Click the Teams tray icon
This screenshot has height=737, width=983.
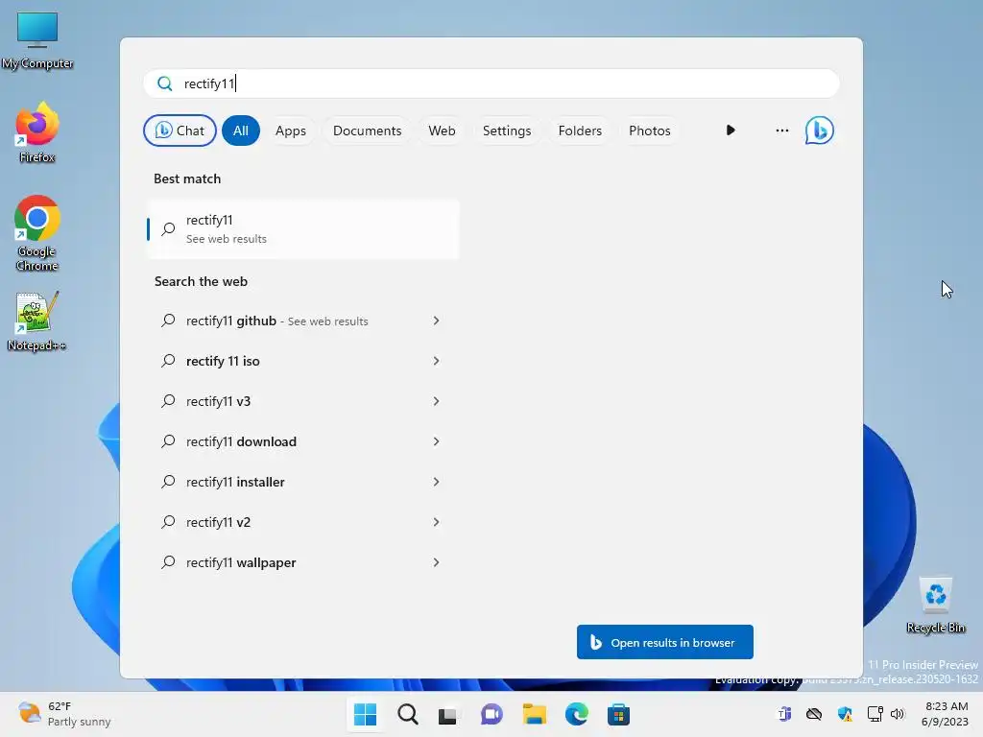784,714
